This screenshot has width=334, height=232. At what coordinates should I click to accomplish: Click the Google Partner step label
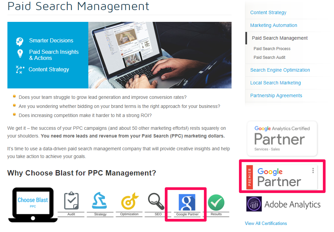(187, 214)
